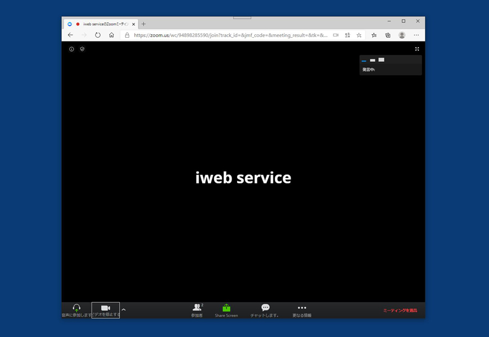Maximize the browser window

coord(404,21)
